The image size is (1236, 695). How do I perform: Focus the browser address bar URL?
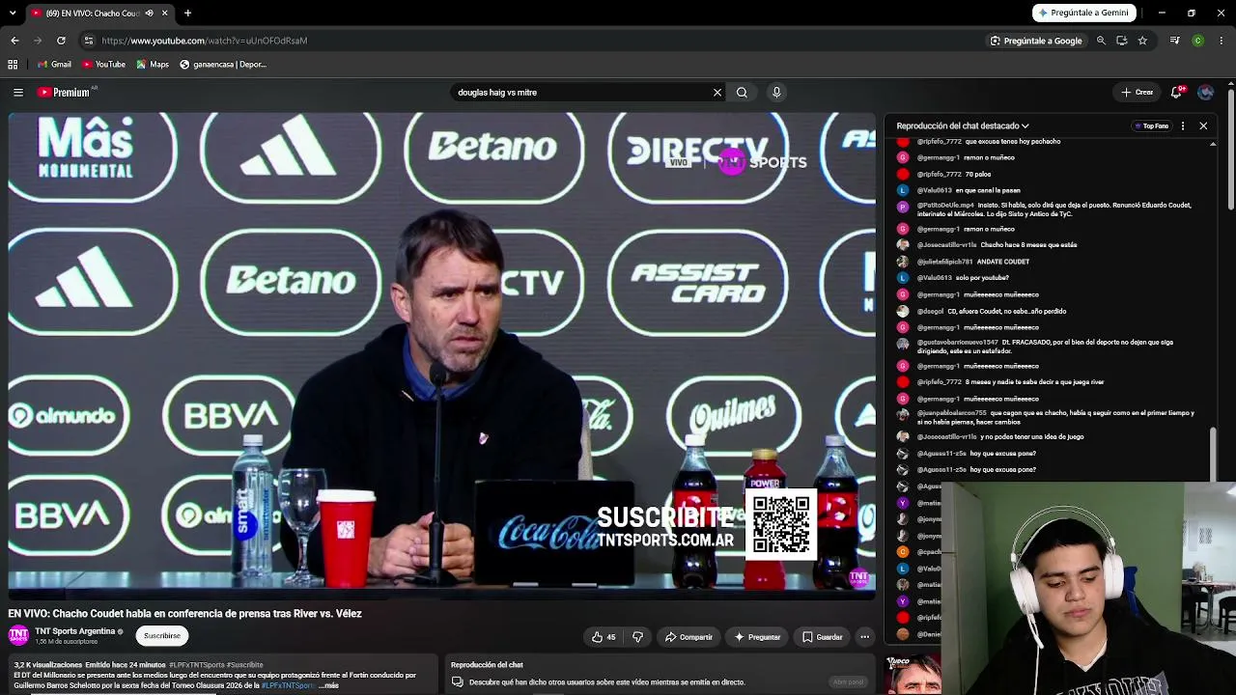click(205, 41)
